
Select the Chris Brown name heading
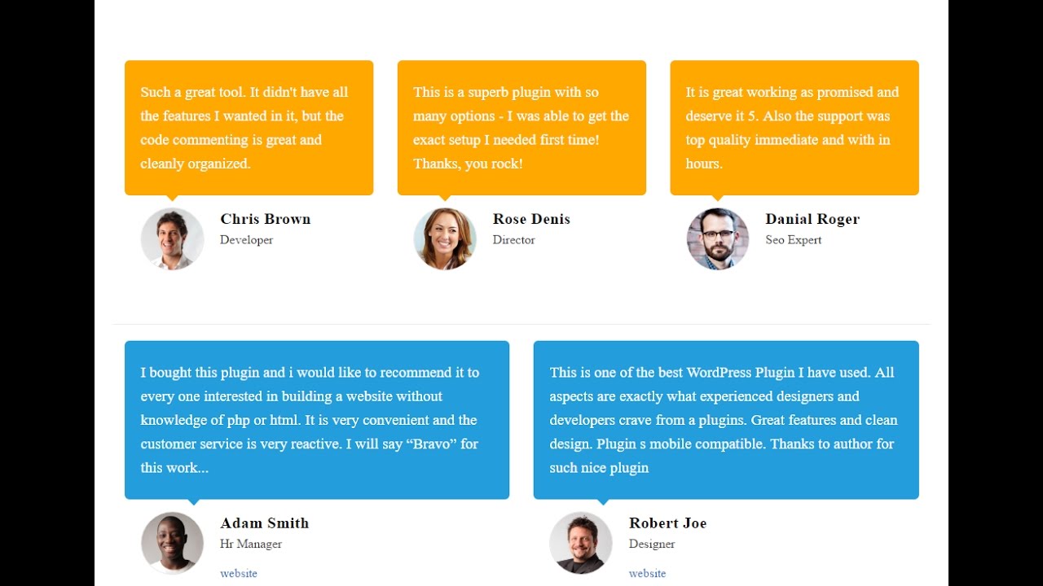(265, 219)
